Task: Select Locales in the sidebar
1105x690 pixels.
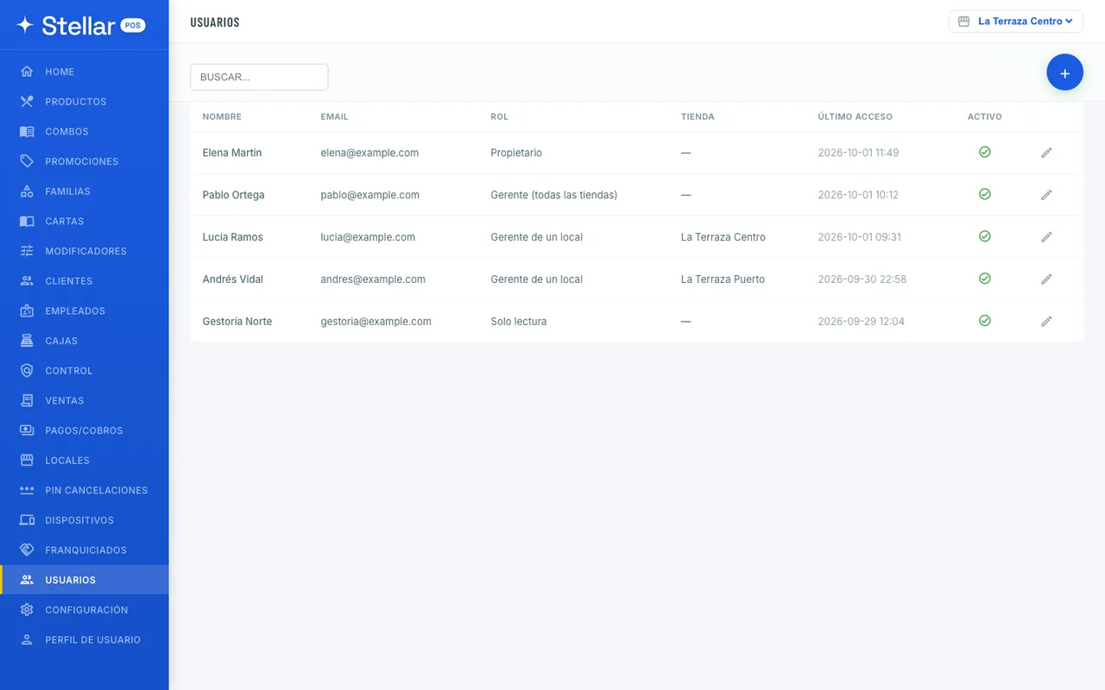Action: click(85, 461)
